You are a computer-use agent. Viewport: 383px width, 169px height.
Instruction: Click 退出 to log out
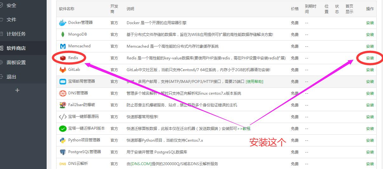(x=11, y=77)
